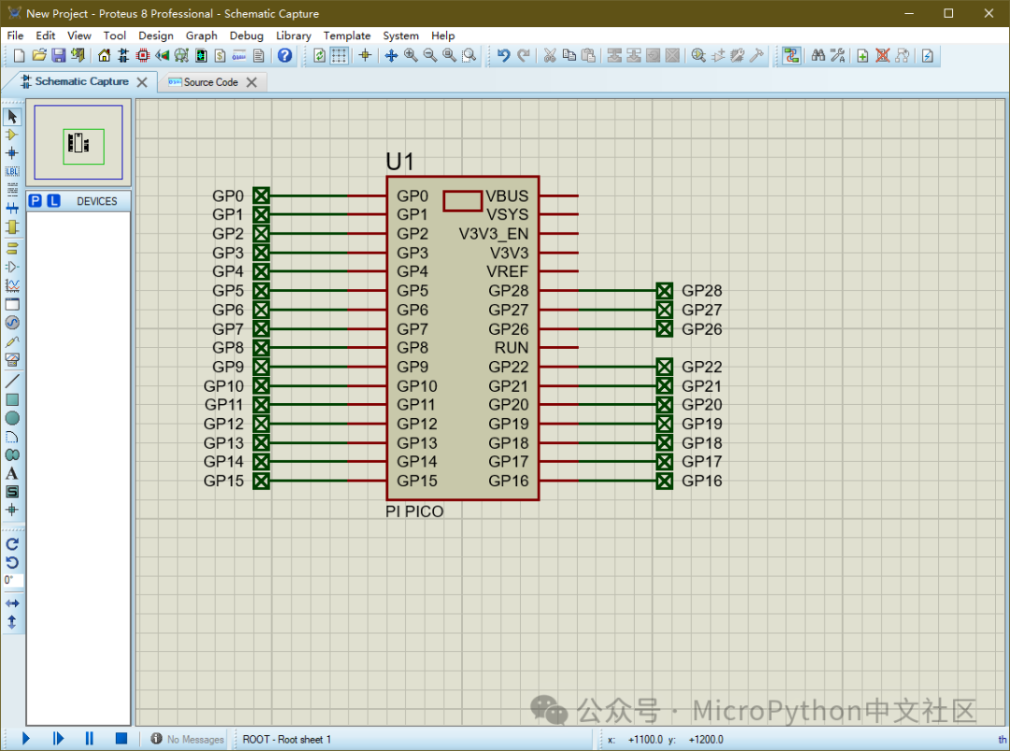Open Property Assignment Tool wrench icon
The image size is (1010, 751).
point(837,56)
